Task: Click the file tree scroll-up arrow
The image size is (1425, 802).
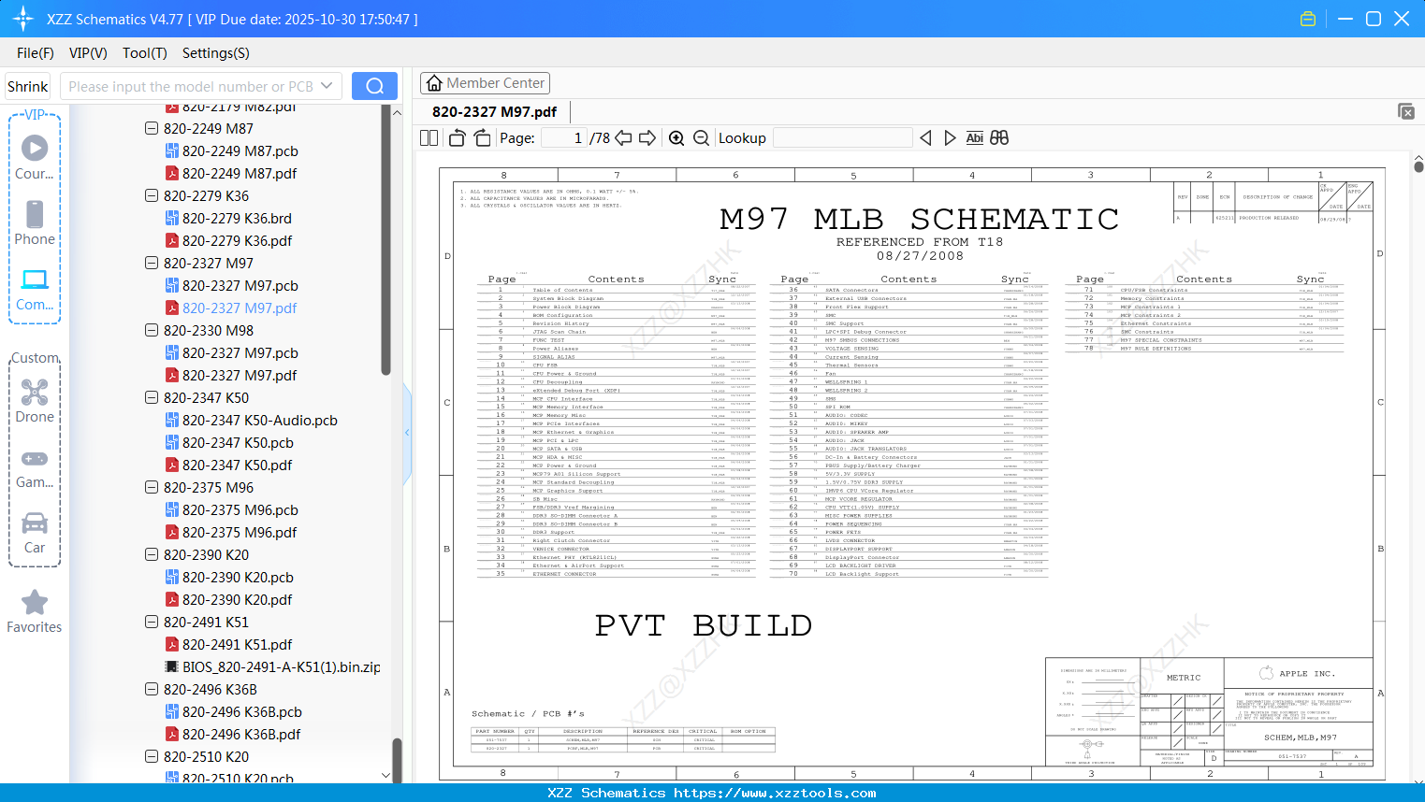Action: tap(397, 112)
